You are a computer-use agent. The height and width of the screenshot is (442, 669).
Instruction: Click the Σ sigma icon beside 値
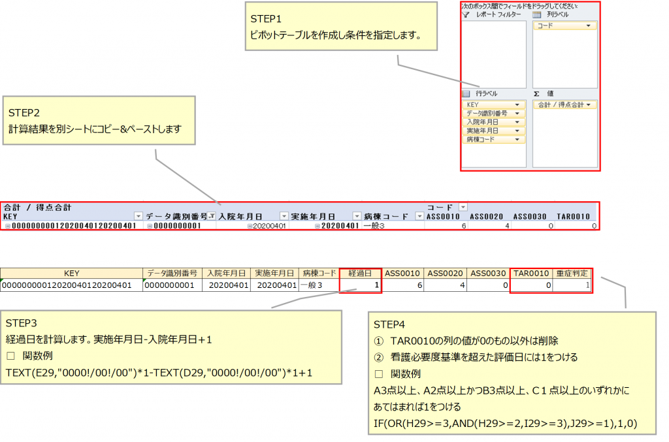(536, 93)
